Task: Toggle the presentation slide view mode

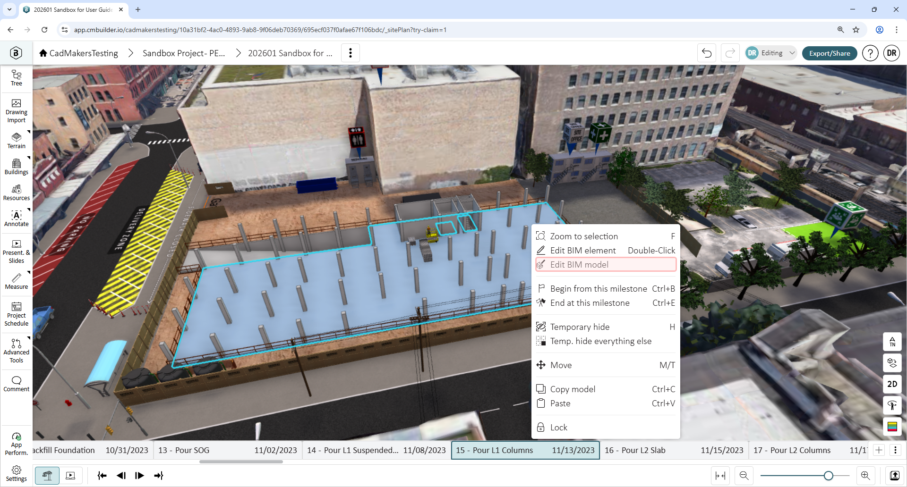Action: (70, 476)
